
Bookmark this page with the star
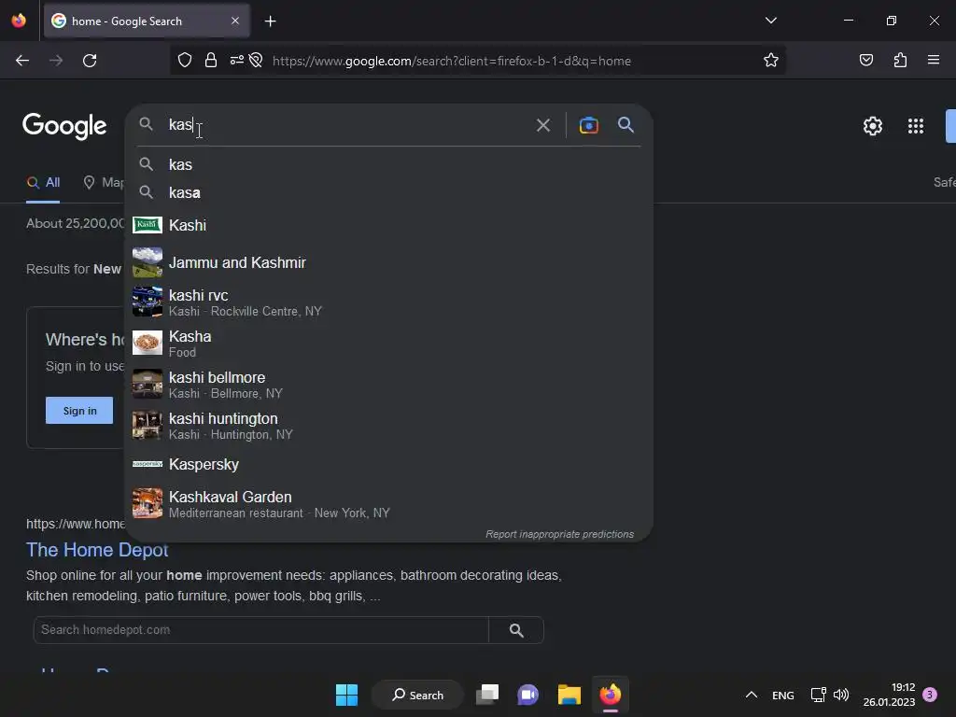pos(770,61)
